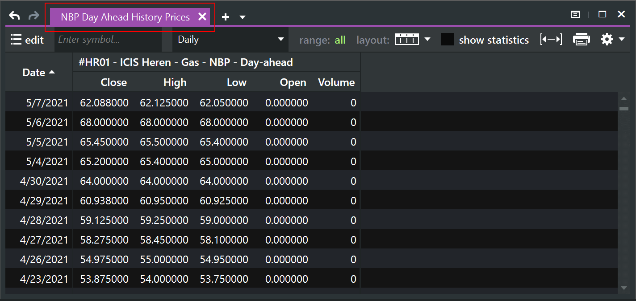Select the 5/6/2021 date cell
Screen dimensions: 636x301
point(39,122)
